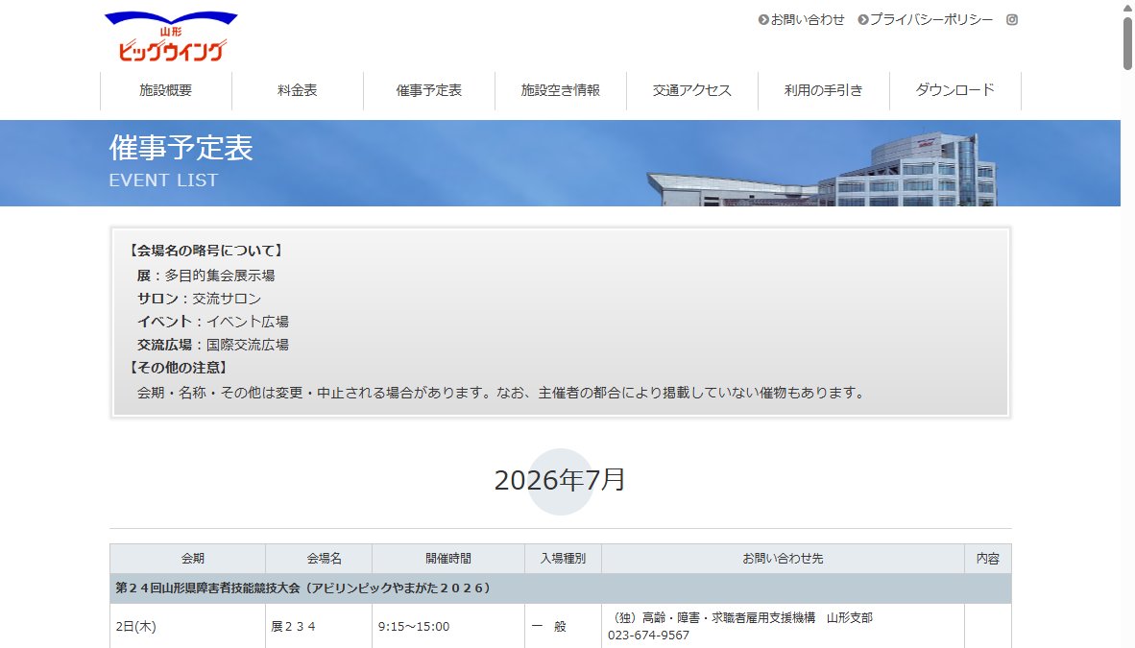Screen dimensions: 1135x648
Task: Click the 交流広場：国際交流広場 line
Action: pos(213,345)
